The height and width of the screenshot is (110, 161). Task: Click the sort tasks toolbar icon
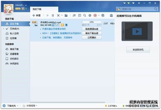[74, 15]
